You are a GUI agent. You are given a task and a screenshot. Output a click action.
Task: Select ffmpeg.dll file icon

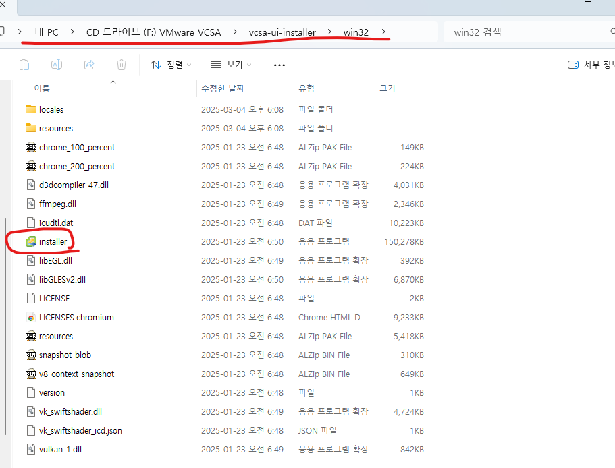[31, 204]
